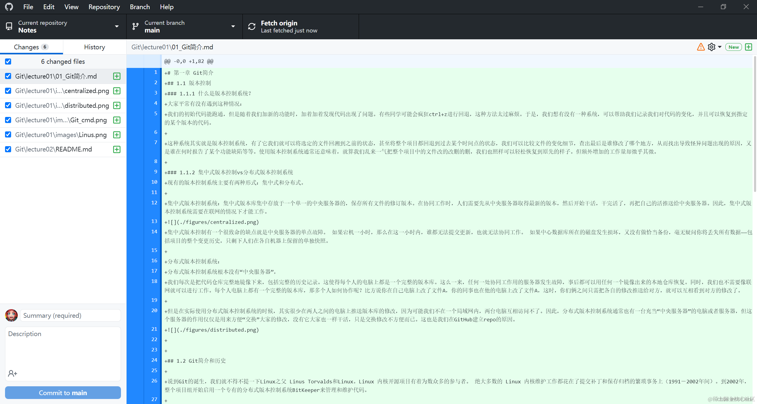The height and width of the screenshot is (404, 757).
Task: Click the Commit to main button
Action: [x=63, y=392]
